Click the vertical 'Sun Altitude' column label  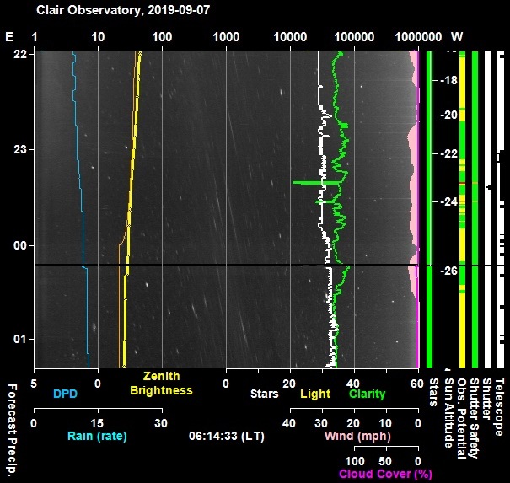448,413
